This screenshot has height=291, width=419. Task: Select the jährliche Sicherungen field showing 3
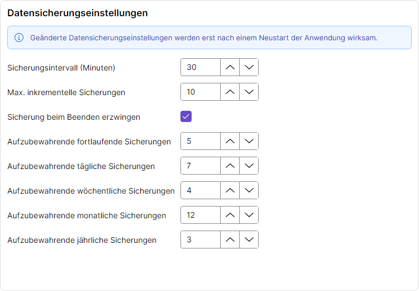coord(201,240)
